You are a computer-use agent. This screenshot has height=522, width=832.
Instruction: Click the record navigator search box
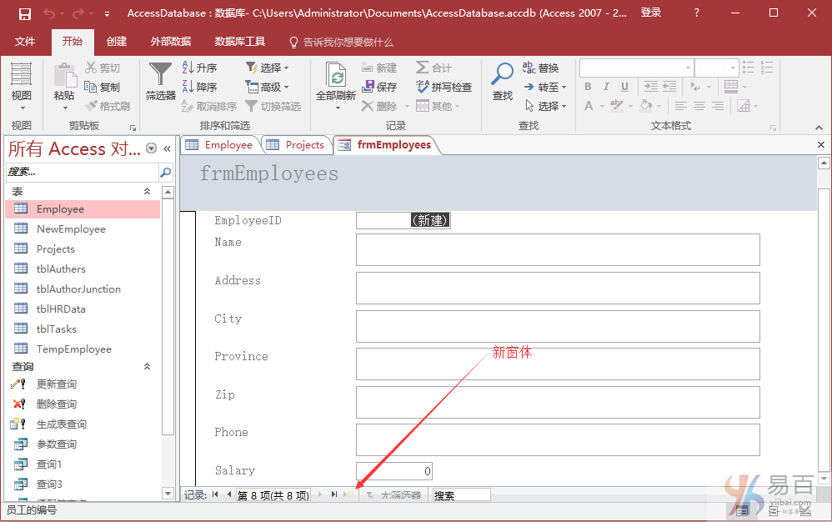coord(460,495)
